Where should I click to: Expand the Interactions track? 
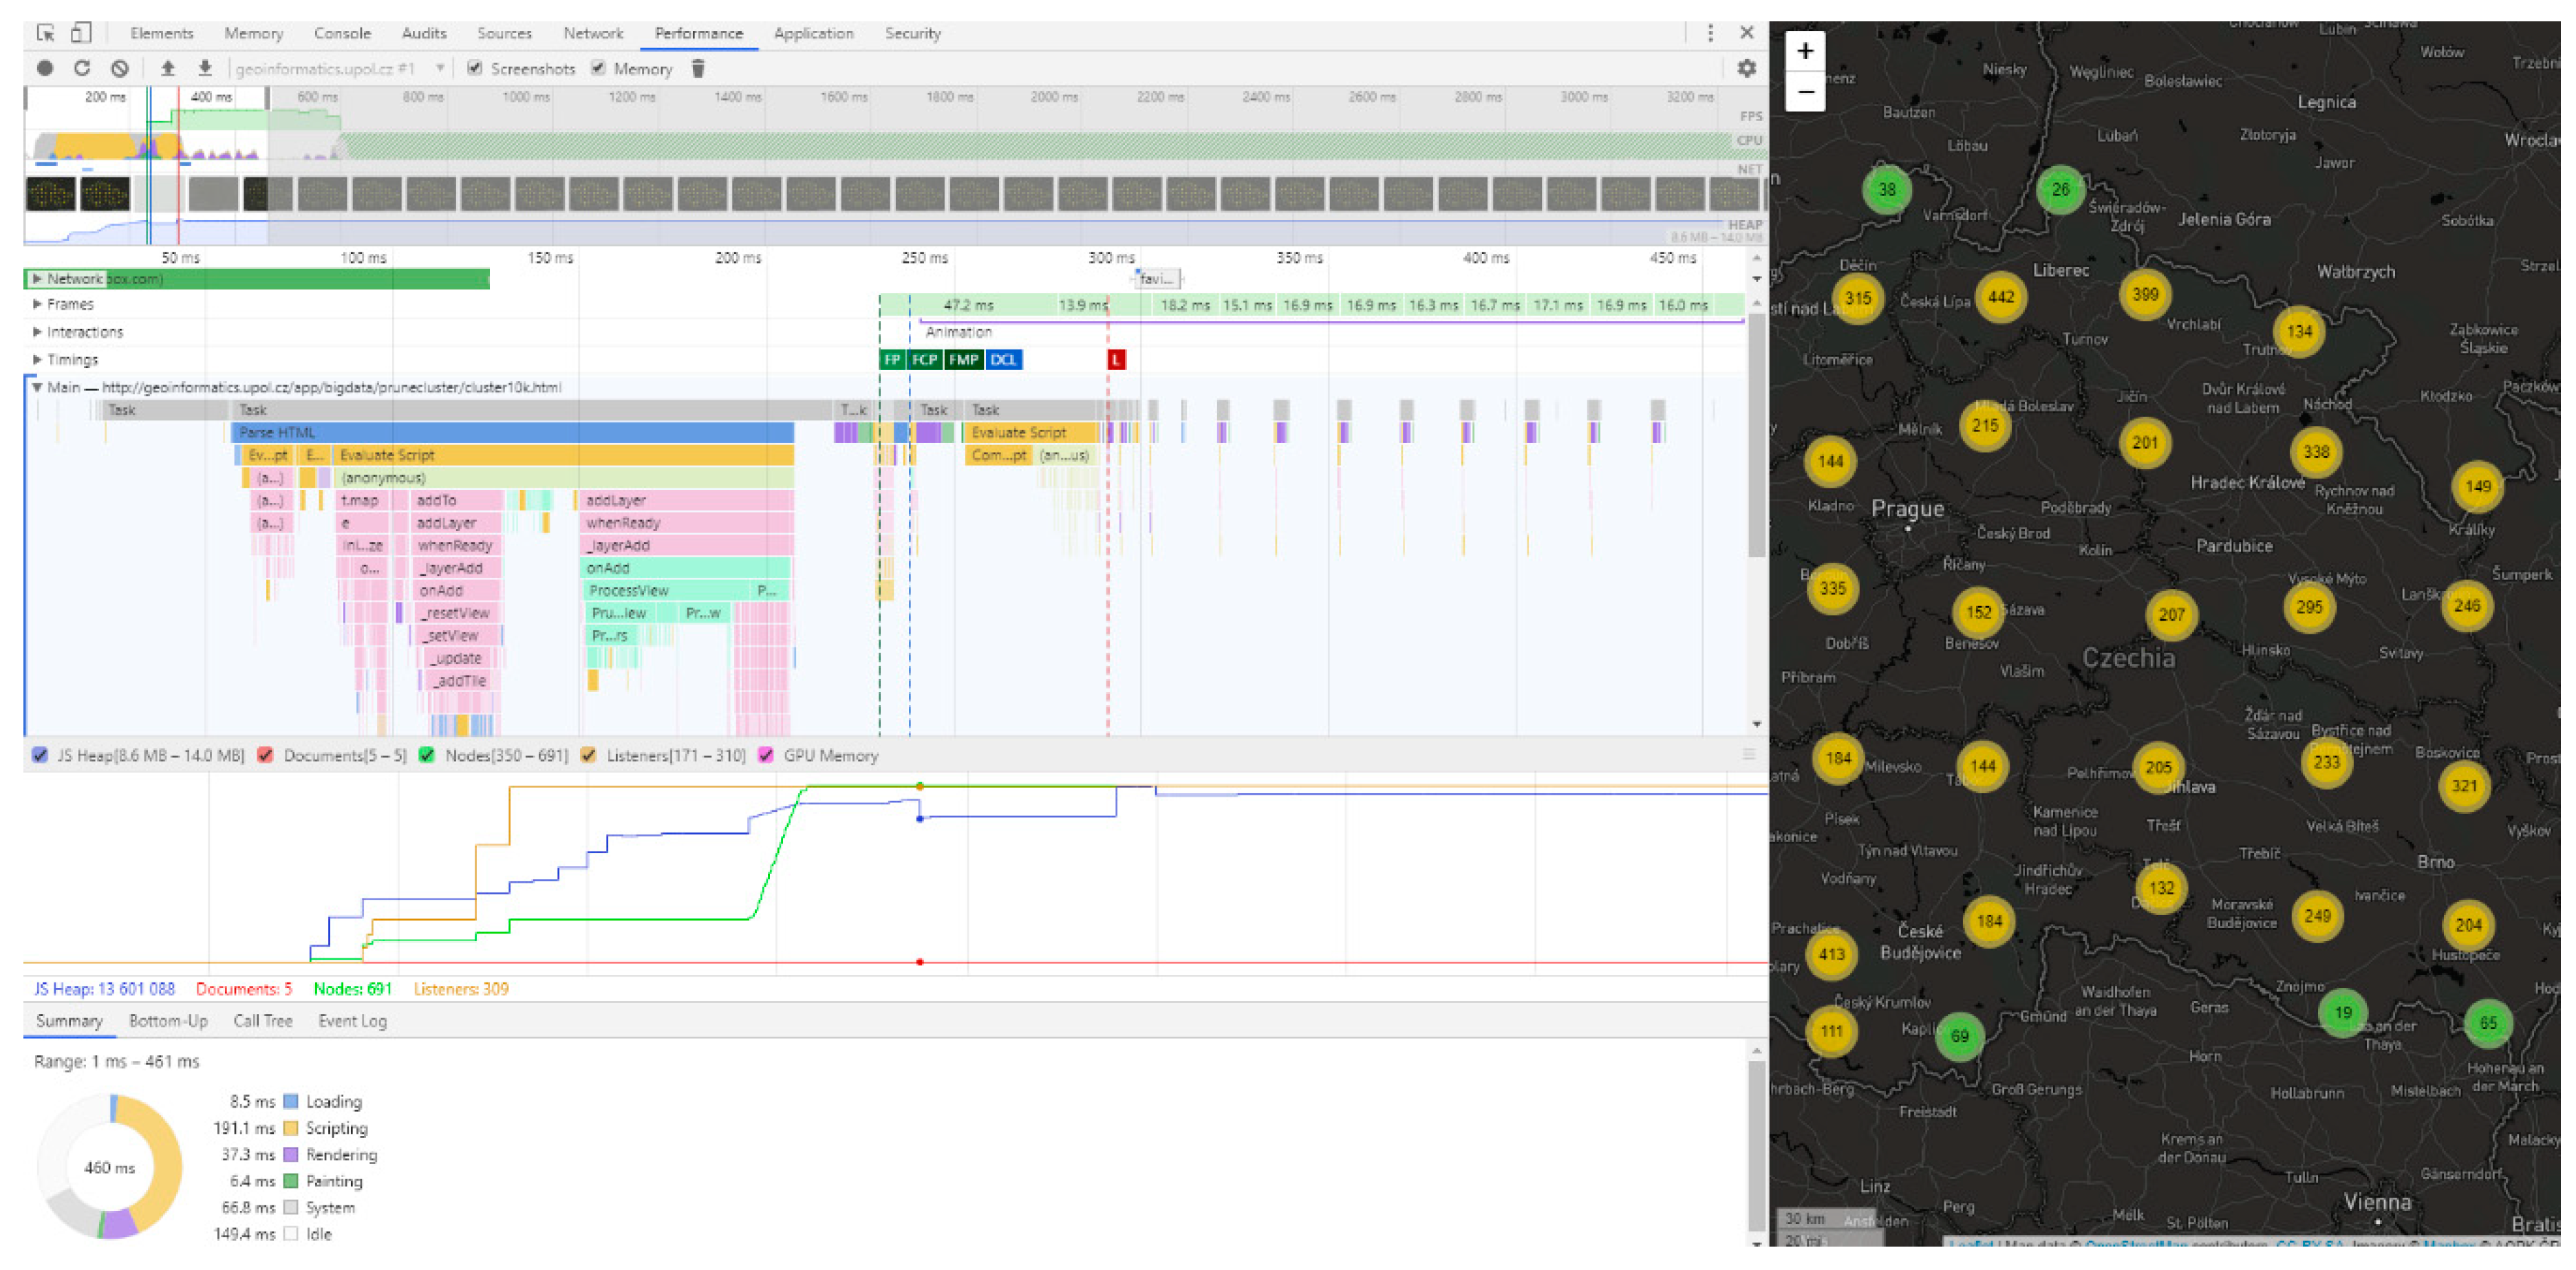click(x=37, y=332)
